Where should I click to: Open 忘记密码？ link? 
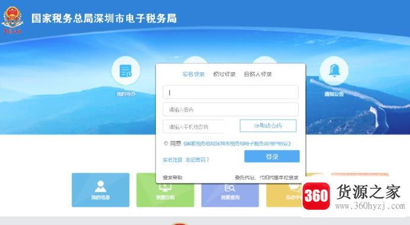(x=197, y=160)
